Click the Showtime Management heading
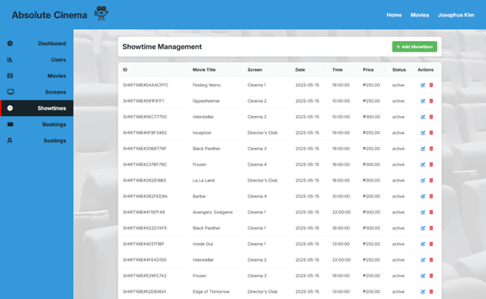 [162, 47]
